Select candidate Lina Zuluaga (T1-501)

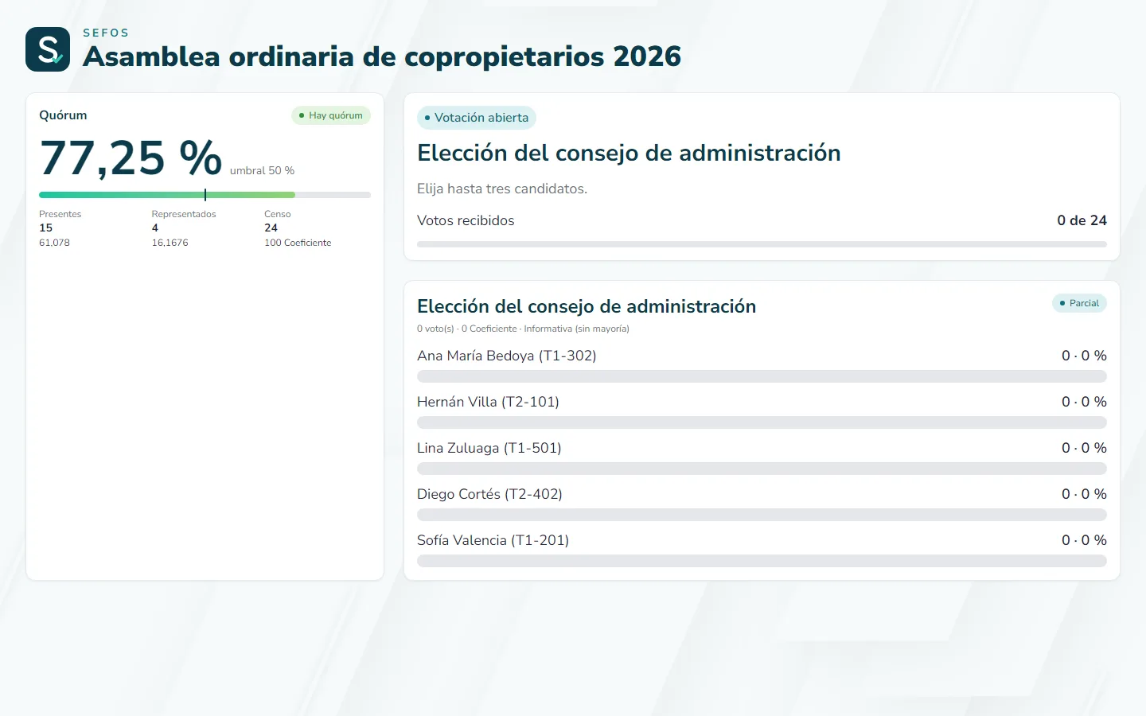click(489, 448)
